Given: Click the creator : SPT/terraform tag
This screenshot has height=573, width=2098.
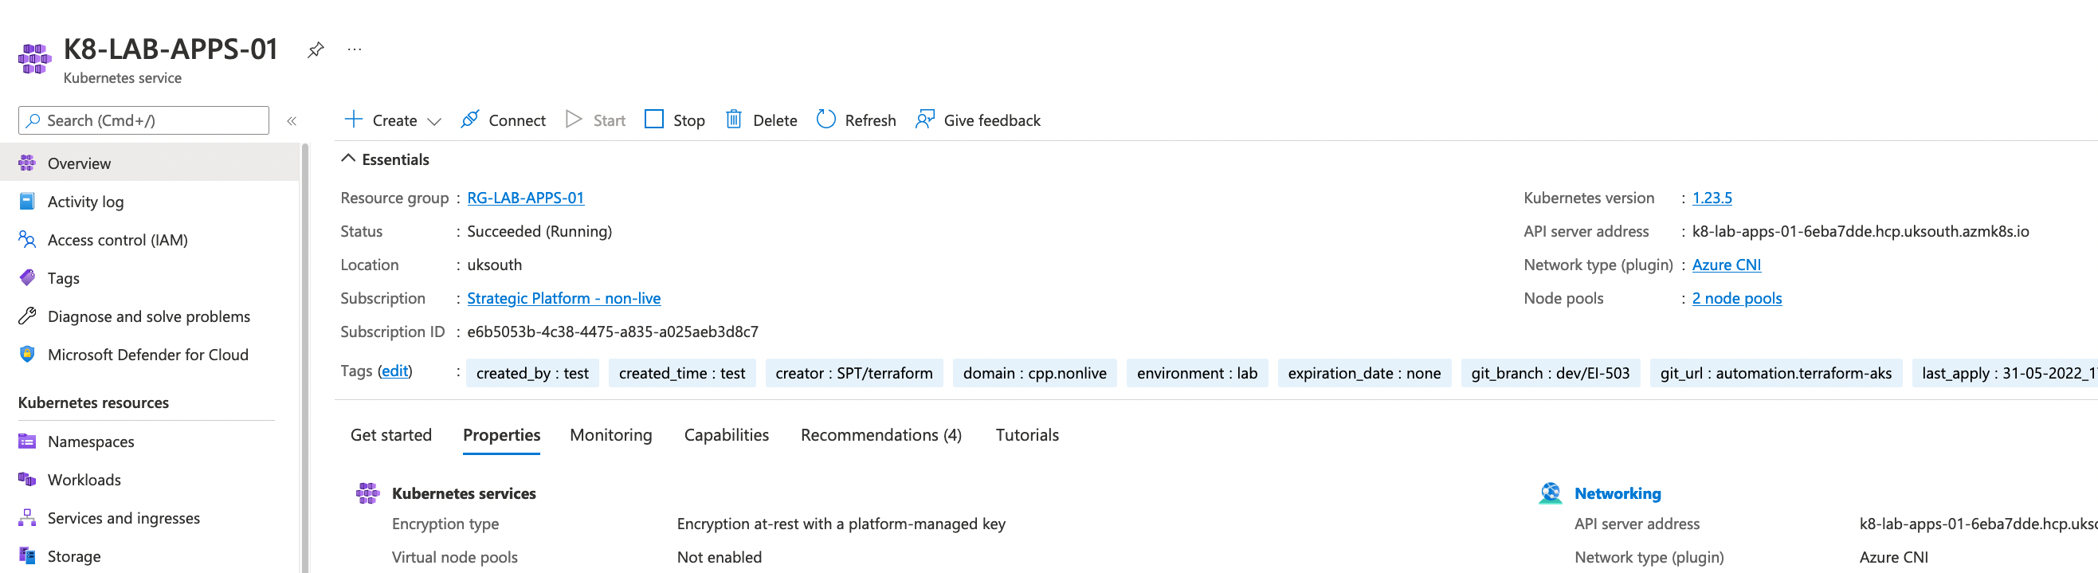Looking at the screenshot, I should coord(854,373).
